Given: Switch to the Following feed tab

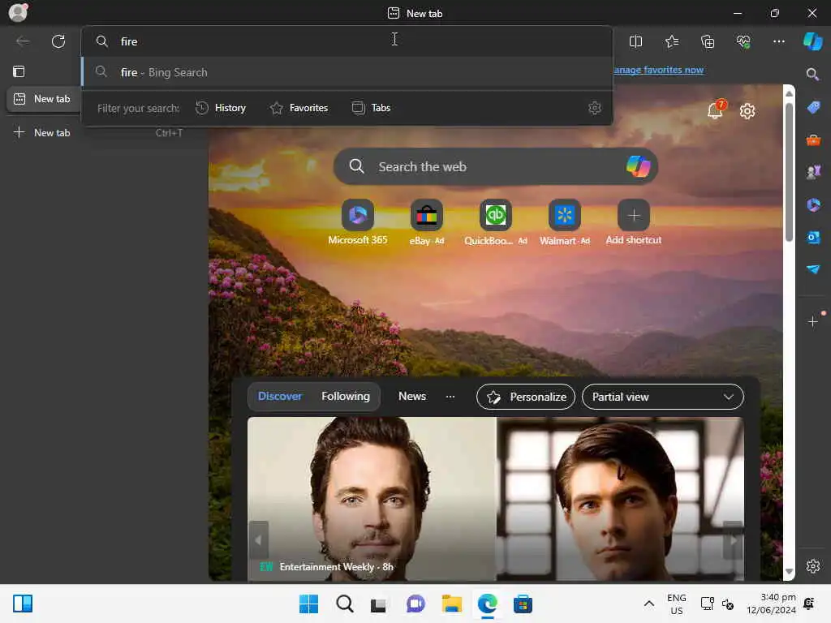Looking at the screenshot, I should tap(346, 396).
